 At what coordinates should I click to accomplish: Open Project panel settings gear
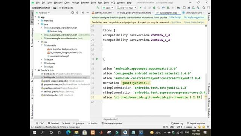click(x=83, y=12)
